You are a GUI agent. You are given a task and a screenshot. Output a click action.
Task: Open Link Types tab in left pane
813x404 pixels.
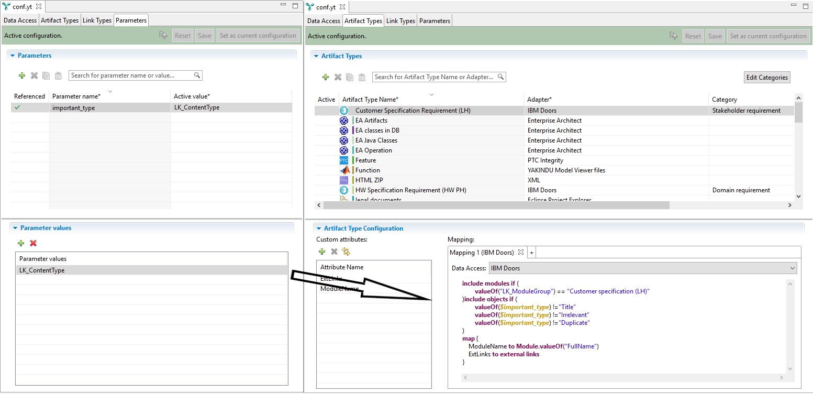click(x=97, y=20)
